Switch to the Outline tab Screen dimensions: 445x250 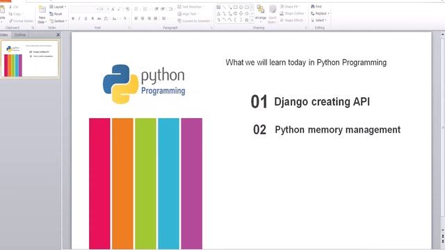coord(20,35)
